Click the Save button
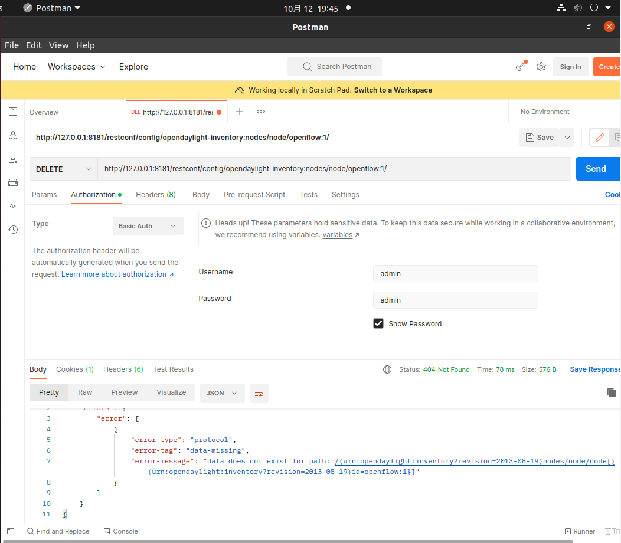621x543 pixels. tap(540, 138)
